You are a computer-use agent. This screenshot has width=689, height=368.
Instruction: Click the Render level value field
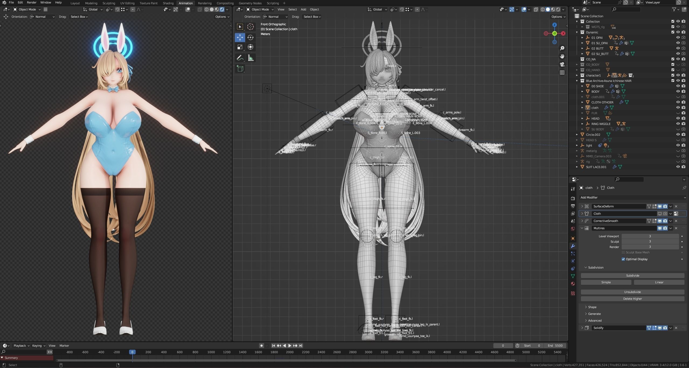[x=650, y=247]
